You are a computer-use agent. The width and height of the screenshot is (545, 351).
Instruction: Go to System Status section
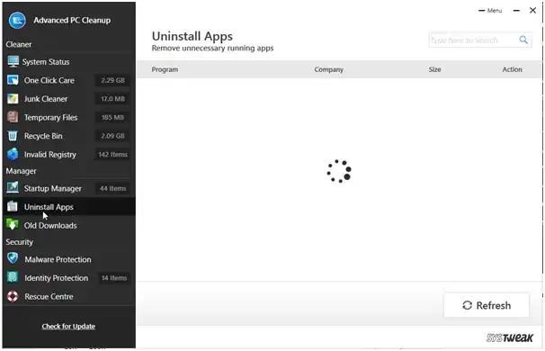coord(46,62)
